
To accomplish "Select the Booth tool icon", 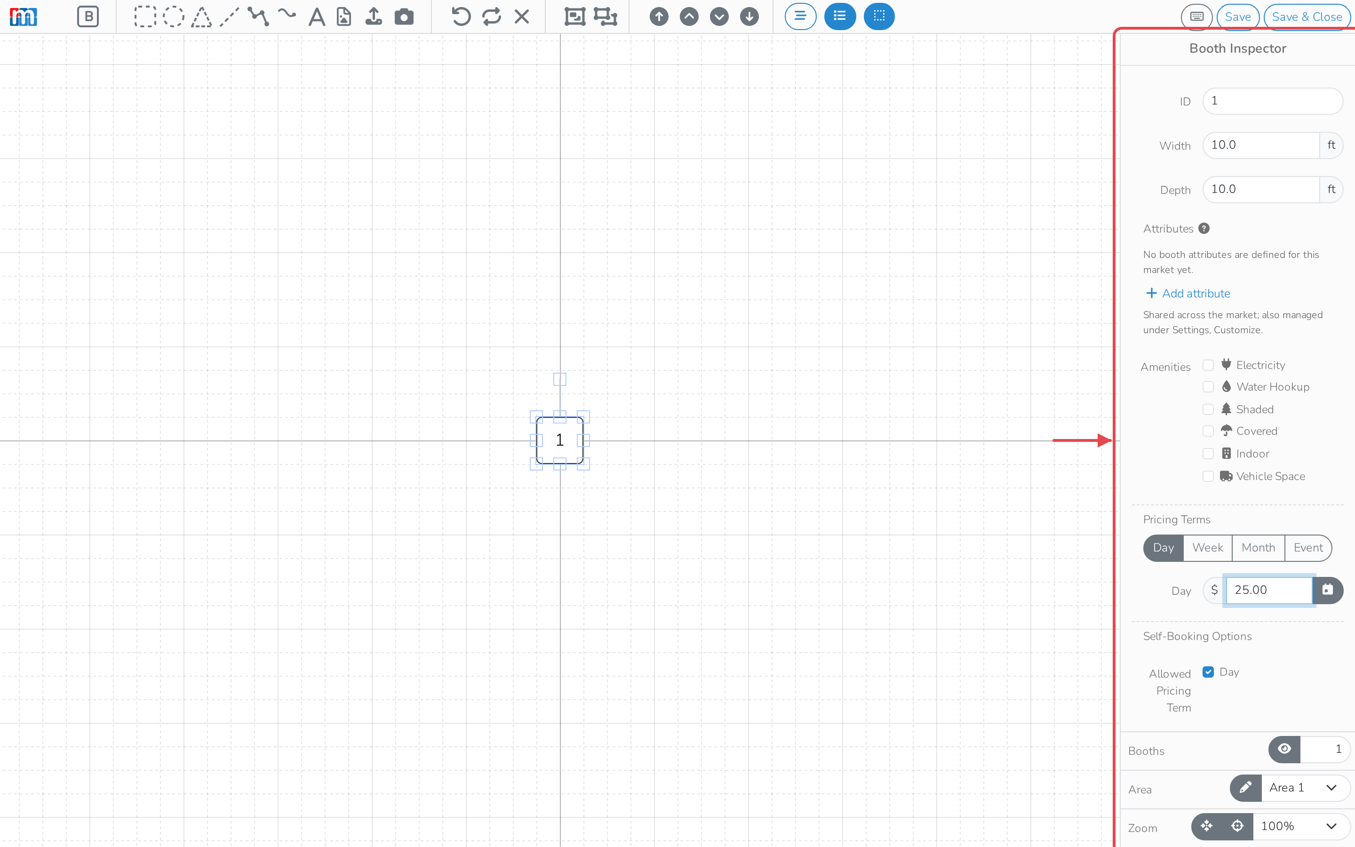I will click(x=88, y=17).
